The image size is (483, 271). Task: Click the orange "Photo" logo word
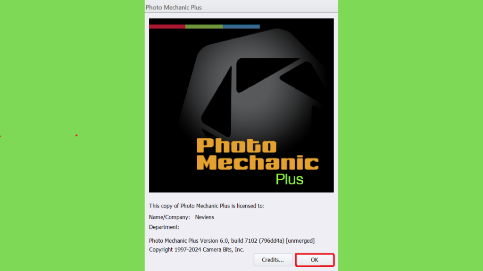tap(237, 145)
